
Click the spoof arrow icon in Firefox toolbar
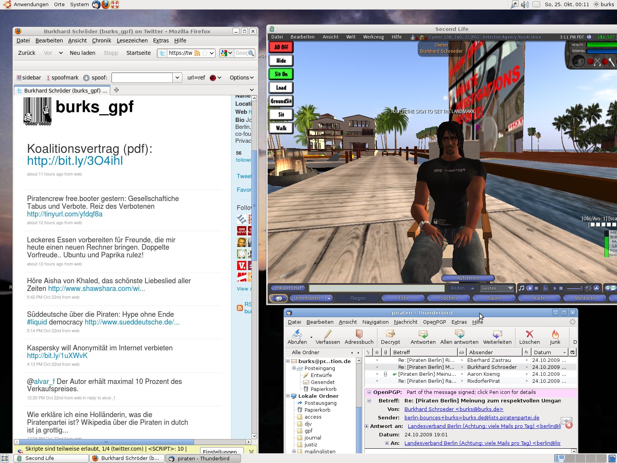[86, 78]
